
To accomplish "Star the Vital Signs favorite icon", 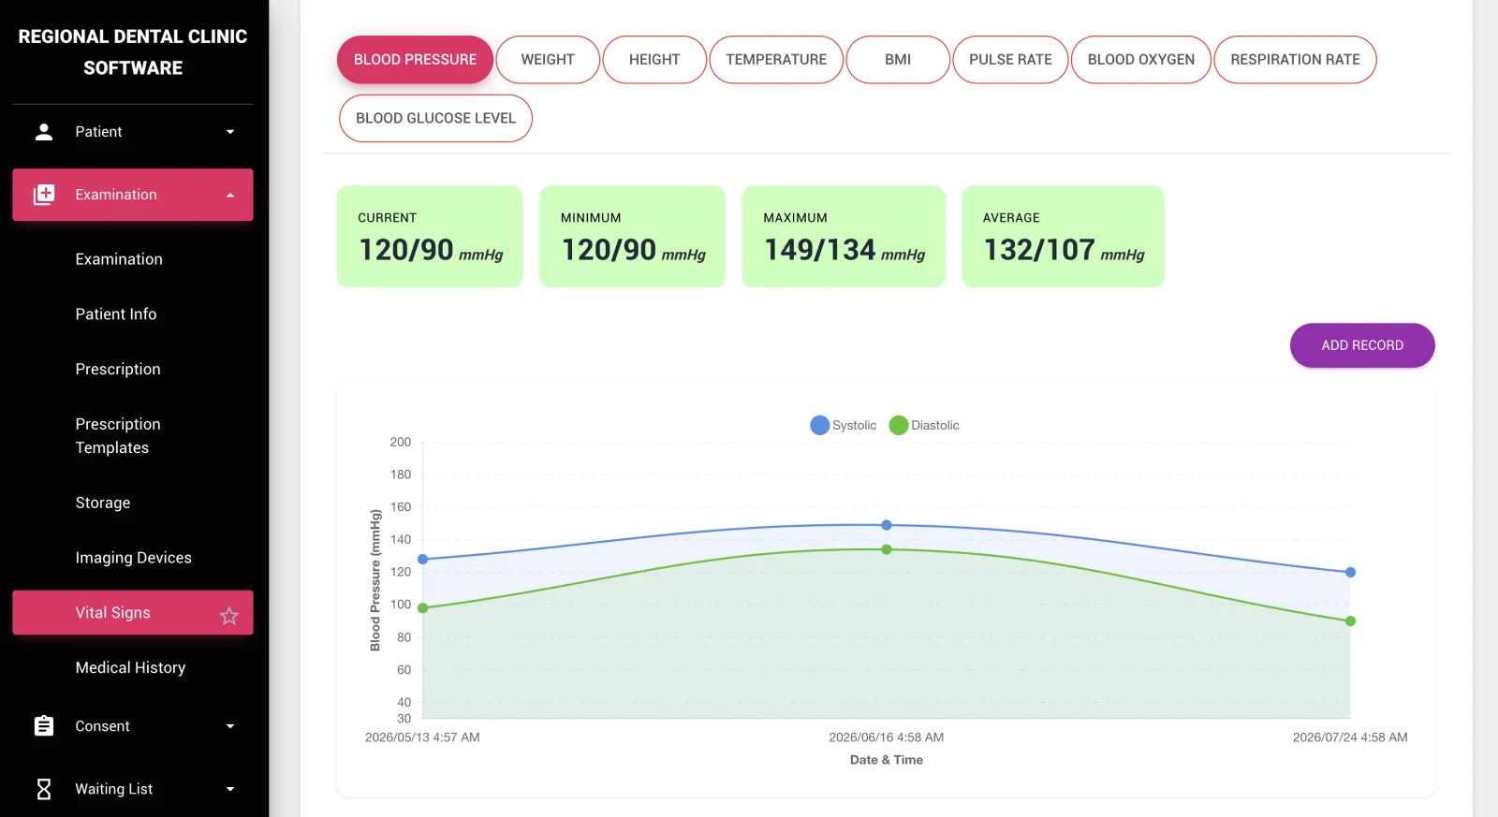I will click(229, 615).
